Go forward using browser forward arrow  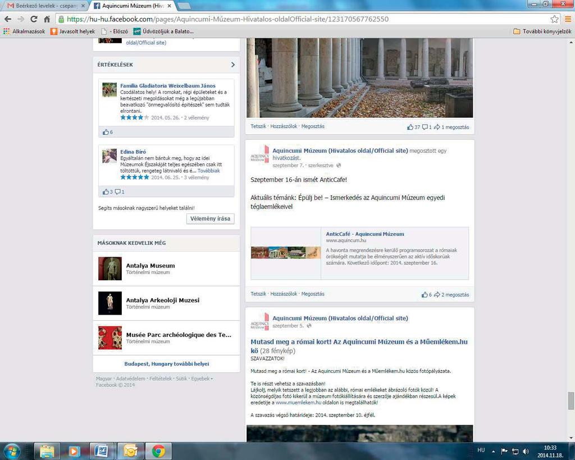point(21,19)
